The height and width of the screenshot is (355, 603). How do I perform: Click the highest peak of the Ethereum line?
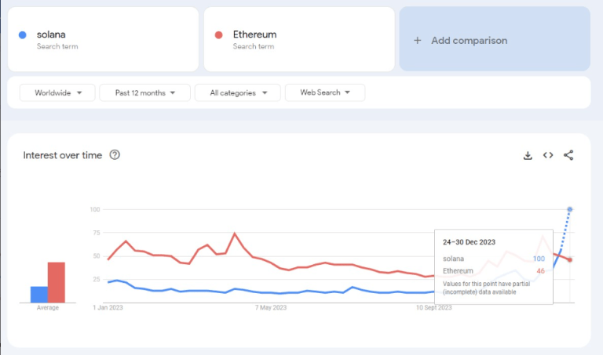(235, 234)
